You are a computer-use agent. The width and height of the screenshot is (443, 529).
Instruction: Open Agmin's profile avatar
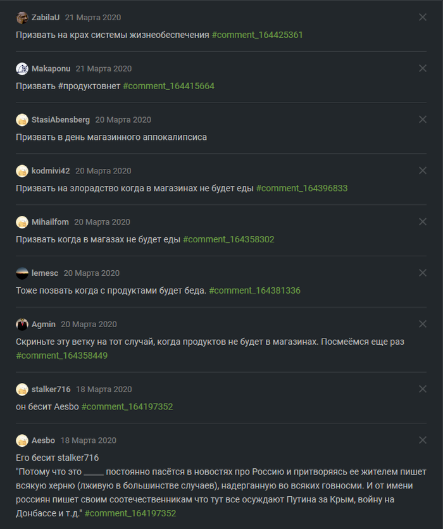click(x=22, y=324)
